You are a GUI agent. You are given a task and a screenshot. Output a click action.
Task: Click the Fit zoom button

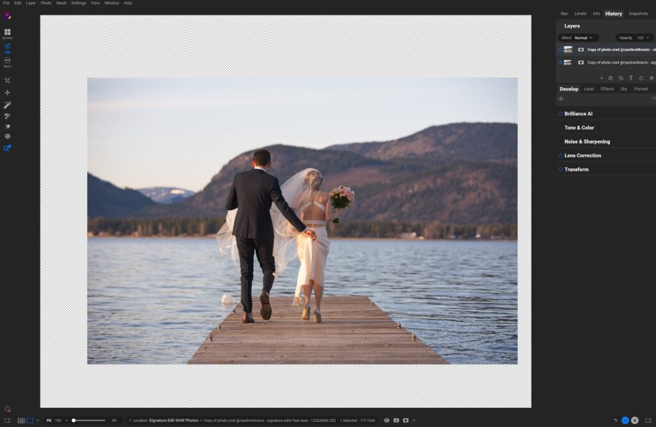point(49,420)
